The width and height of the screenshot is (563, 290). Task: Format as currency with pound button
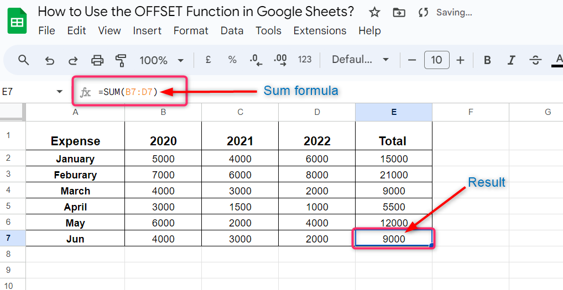[208, 60]
